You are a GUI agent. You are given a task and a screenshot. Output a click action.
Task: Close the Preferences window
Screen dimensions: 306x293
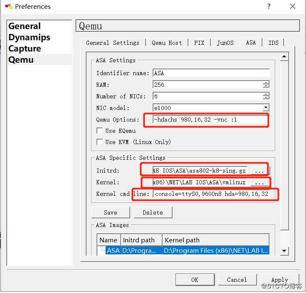point(293,6)
